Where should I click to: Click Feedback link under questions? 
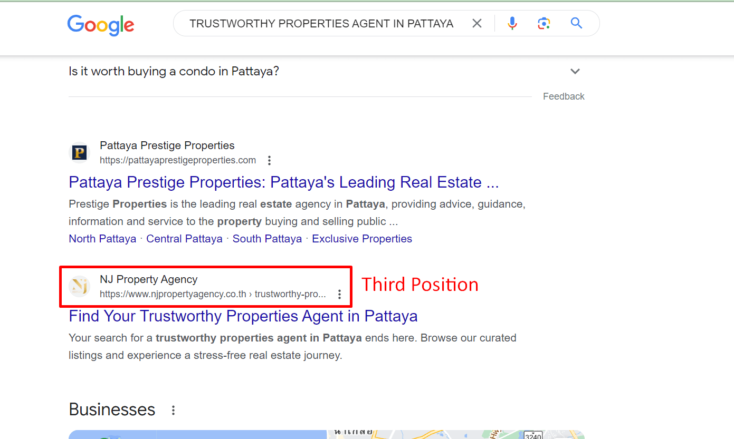564,96
